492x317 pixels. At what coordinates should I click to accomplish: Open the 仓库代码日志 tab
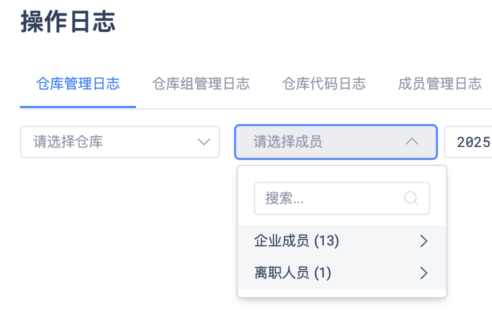pos(324,83)
